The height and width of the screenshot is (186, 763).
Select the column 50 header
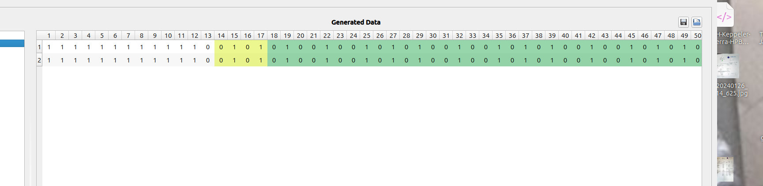(x=698, y=36)
